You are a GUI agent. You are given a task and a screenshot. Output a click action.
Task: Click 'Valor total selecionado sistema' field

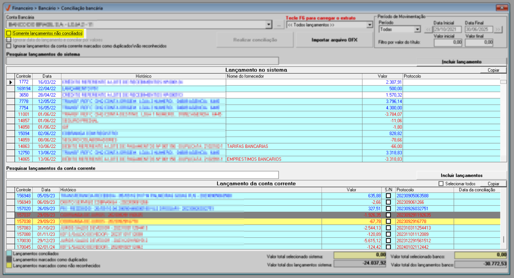360,255
